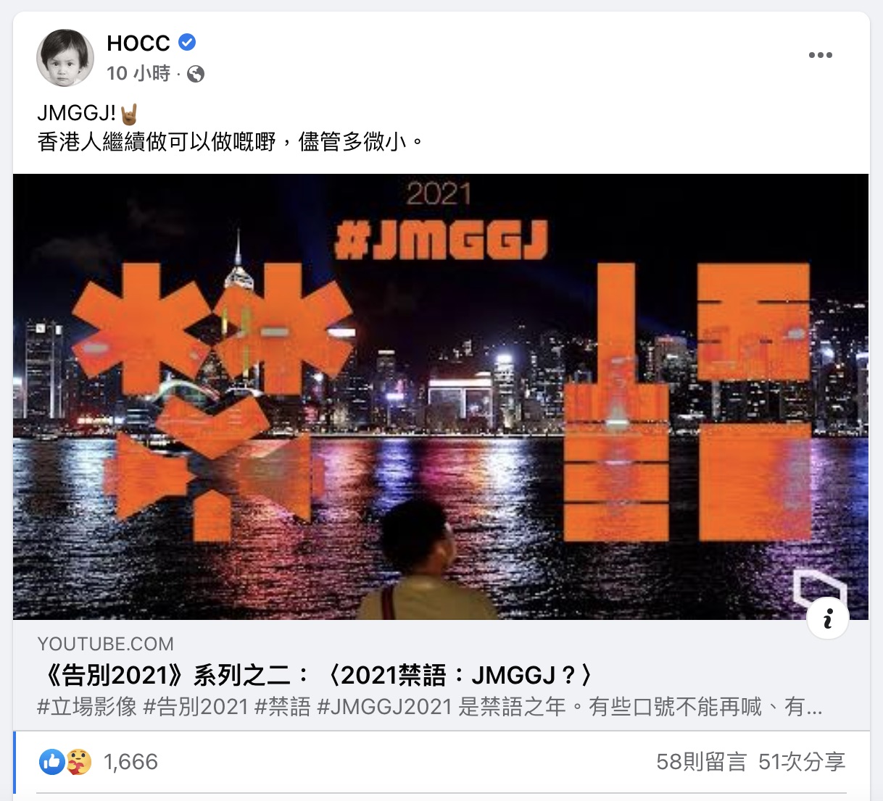
Task: Click the link description starting #立場影像
Action: 430,706
